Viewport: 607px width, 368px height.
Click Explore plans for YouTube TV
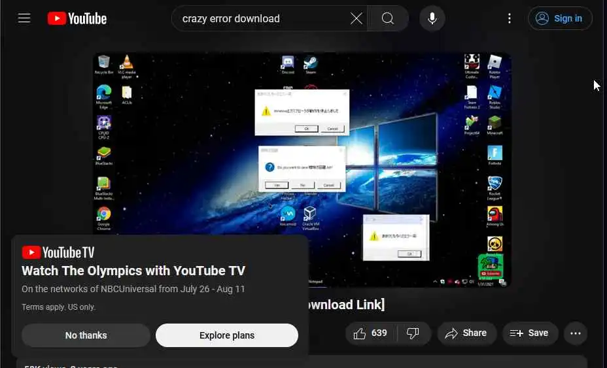[x=227, y=335]
